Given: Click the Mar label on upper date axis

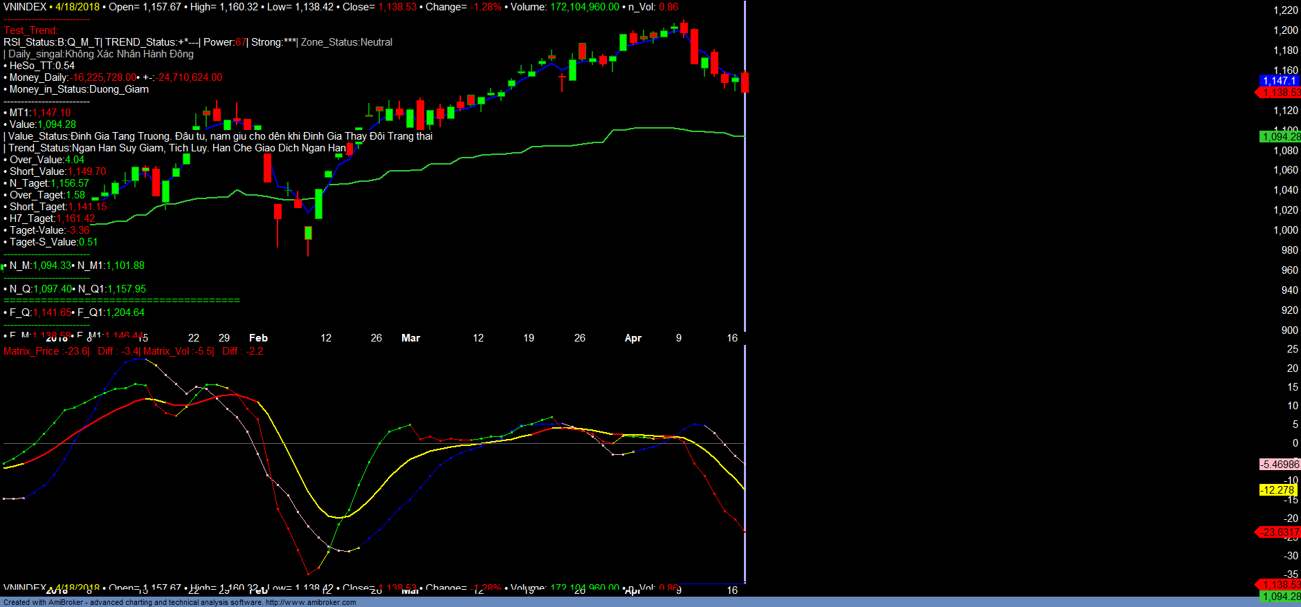Looking at the screenshot, I should point(410,338).
